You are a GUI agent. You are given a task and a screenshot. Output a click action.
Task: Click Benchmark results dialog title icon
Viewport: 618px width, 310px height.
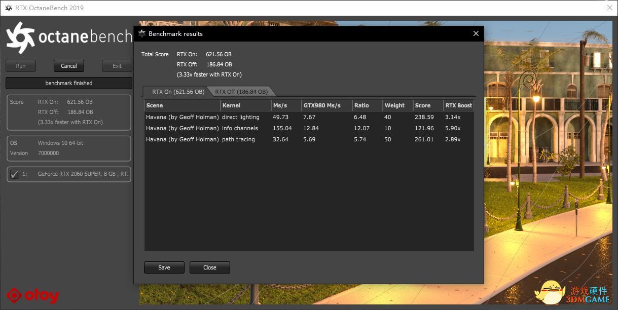tap(142, 34)
